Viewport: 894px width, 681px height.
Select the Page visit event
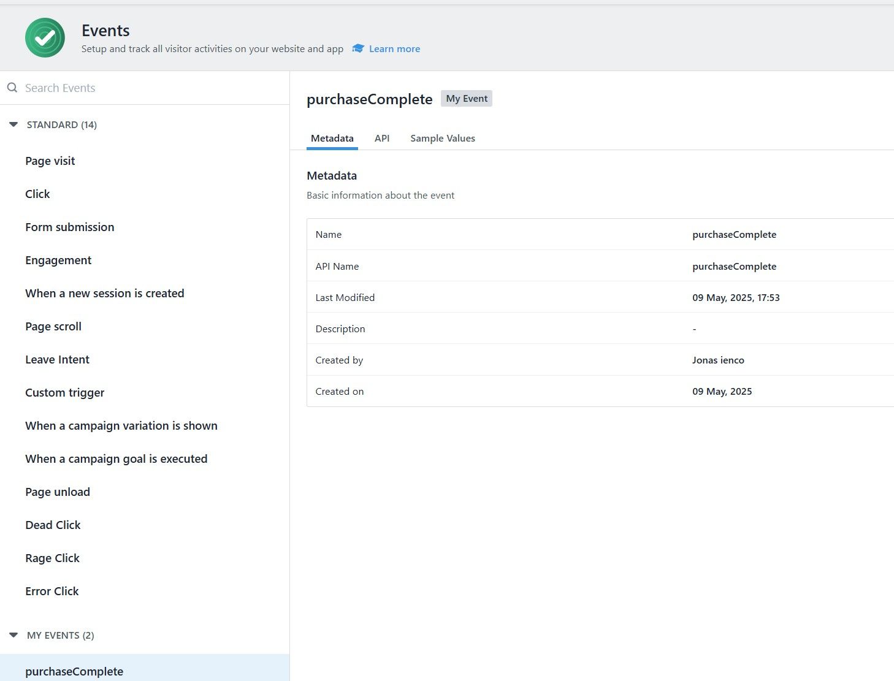tap(50, 161)
